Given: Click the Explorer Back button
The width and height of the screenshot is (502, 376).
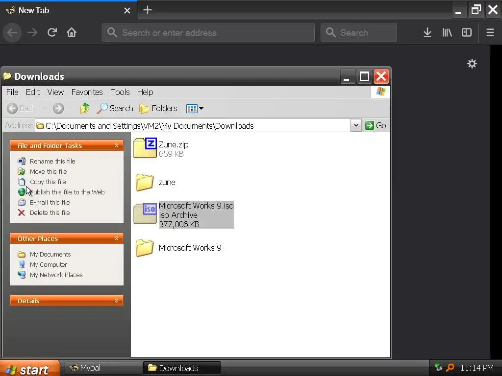Looking at the screenshot, I should point(21,108).
